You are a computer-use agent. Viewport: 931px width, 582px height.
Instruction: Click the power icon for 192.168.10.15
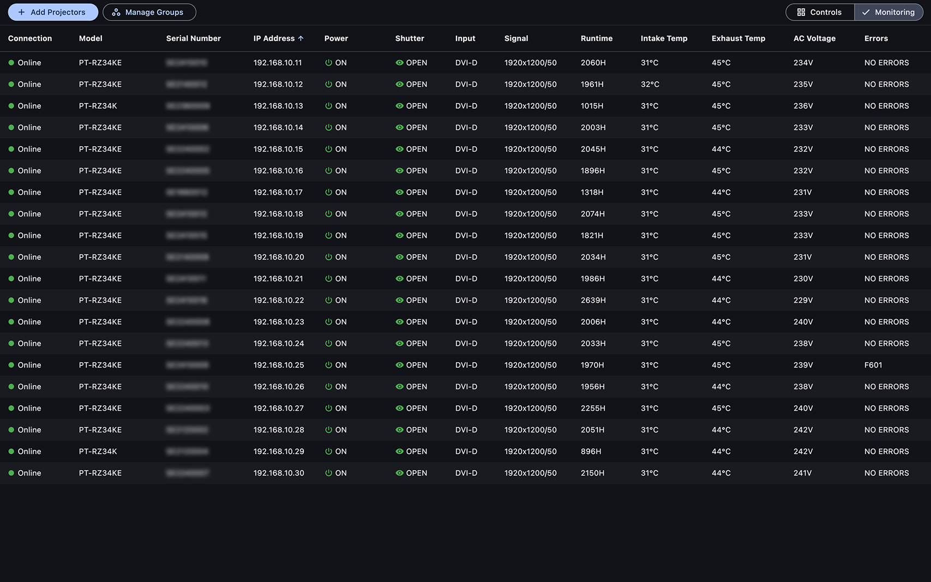(x=328, y=149)
